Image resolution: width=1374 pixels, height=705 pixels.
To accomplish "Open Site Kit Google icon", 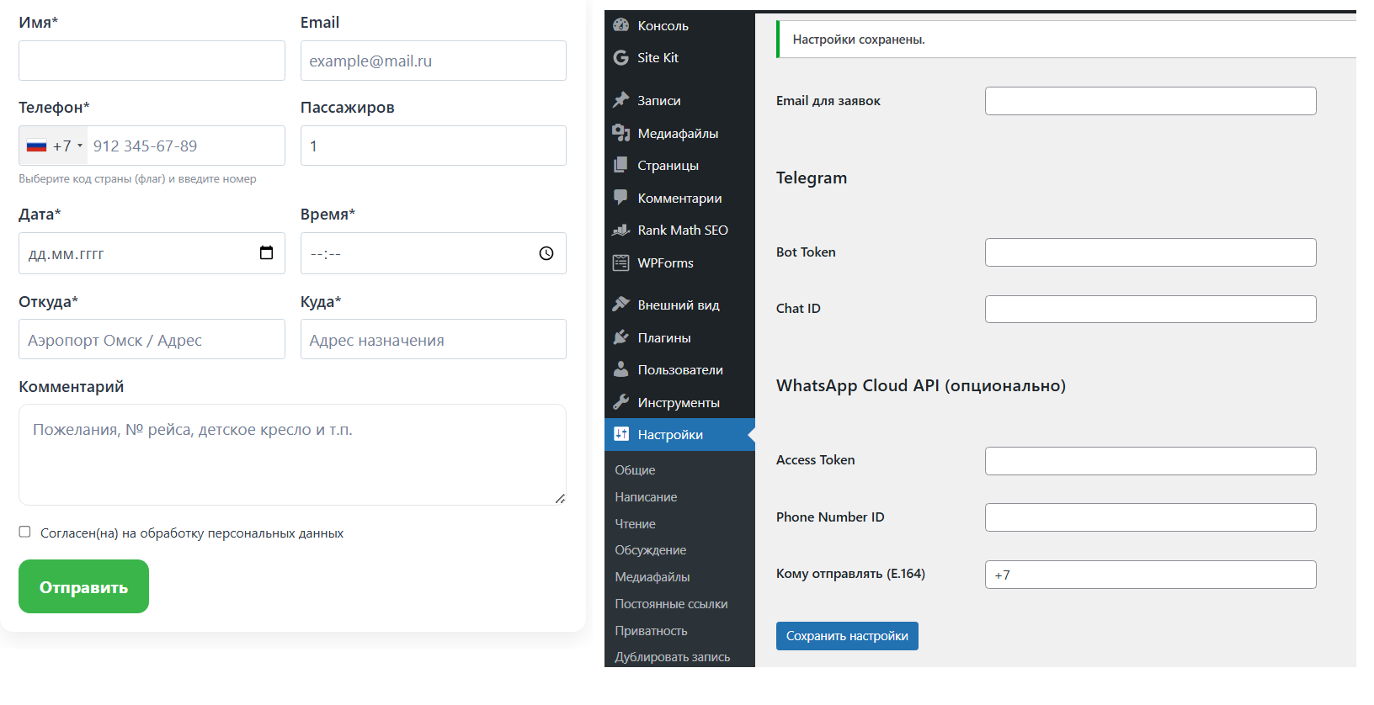I will click(621, 57).
